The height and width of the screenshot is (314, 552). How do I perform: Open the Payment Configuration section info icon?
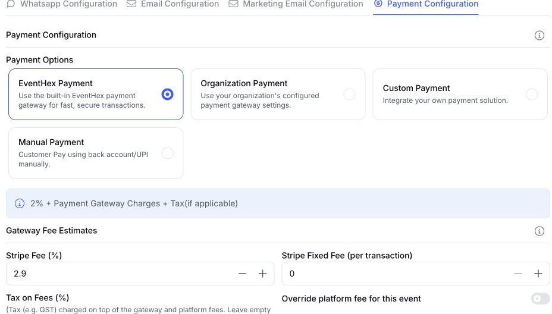point(540,35)
